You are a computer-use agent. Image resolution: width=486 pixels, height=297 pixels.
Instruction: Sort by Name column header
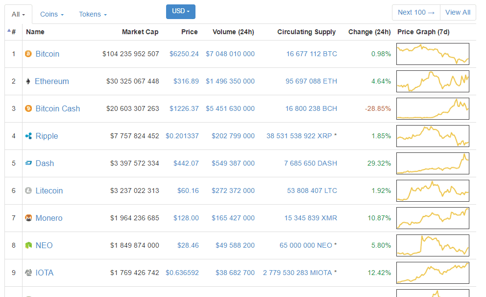tap(35, 32)
